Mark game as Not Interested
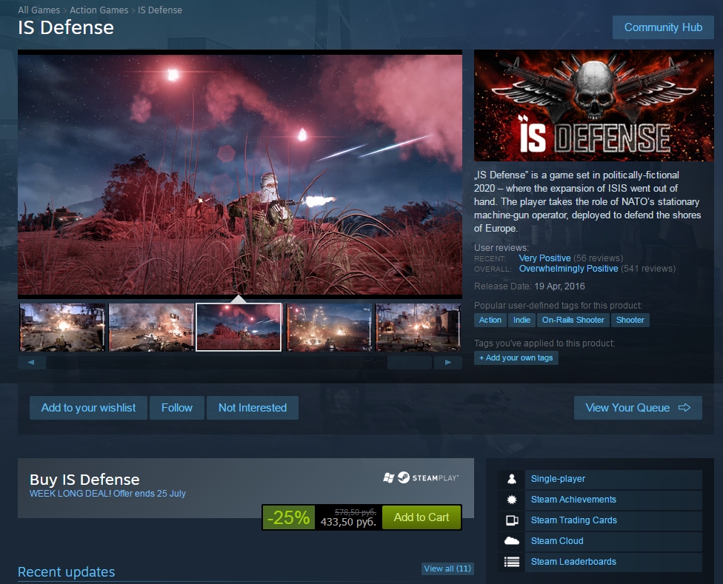Screen dimensions: 723x584 pyautogui.click(x=252, y=408)
